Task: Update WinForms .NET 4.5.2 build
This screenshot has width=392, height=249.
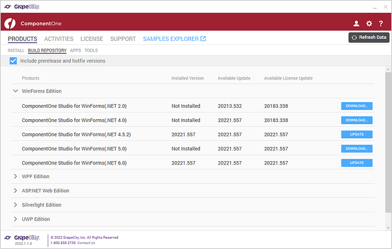Action: [357, 134]
